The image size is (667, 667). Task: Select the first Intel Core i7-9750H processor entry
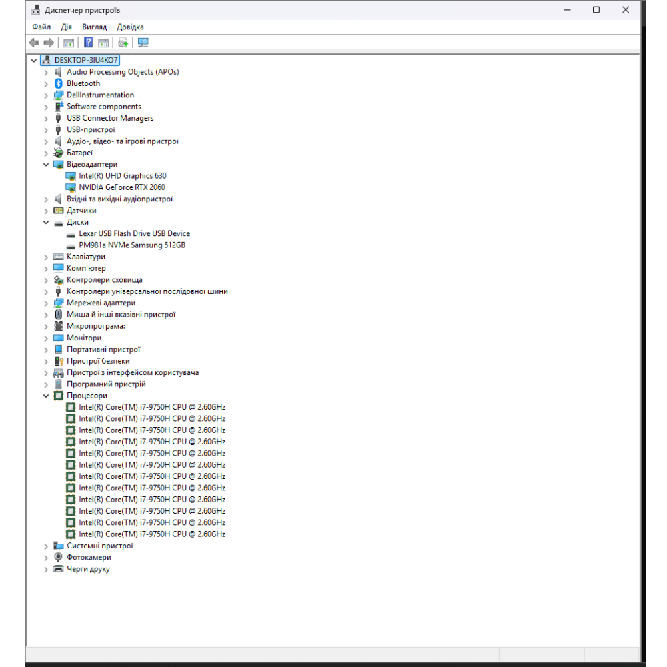pos(152,407)
